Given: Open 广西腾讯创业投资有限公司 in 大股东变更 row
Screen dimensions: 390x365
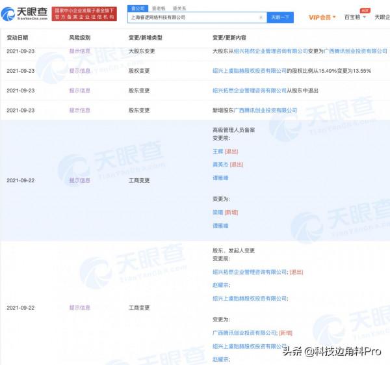Looking at the screenshot, I should click(x=356, y=51).
